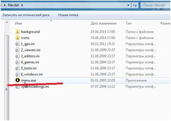Select the file name 3_editors.ini

[x=30, y=56]
